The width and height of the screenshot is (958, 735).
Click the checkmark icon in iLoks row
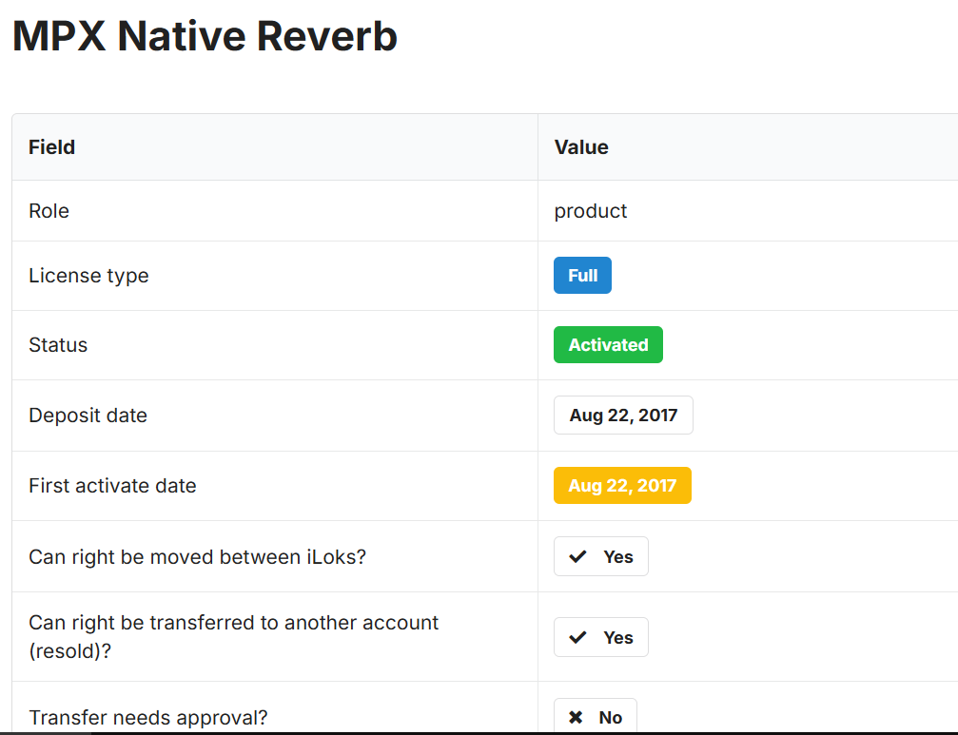click(x=577, y=556)
